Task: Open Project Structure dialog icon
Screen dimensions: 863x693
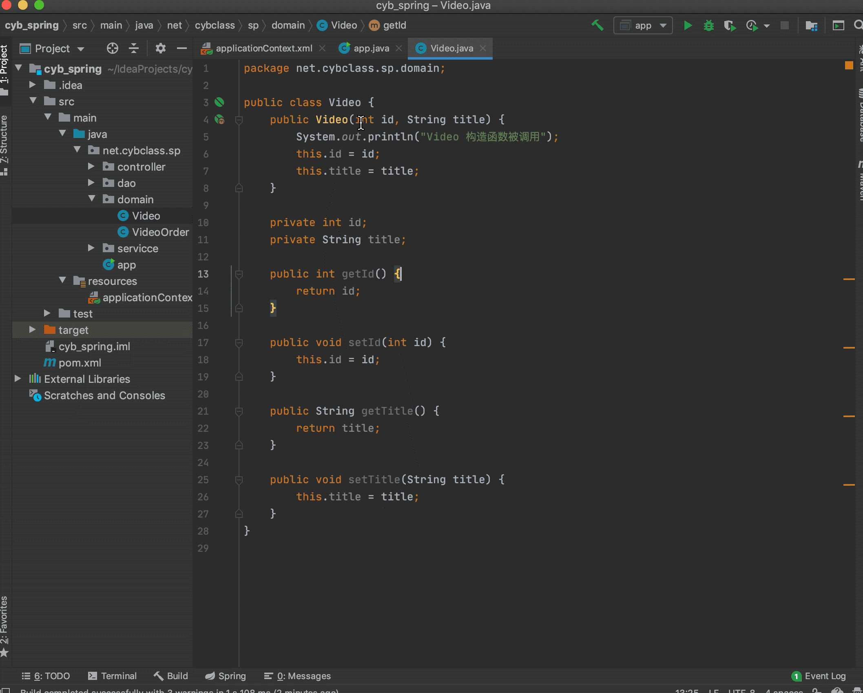Action: [812, 25]
